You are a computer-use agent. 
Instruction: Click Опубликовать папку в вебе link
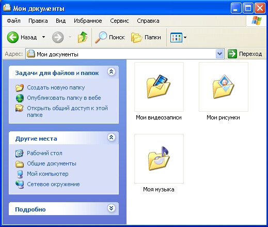pos(64,98)
